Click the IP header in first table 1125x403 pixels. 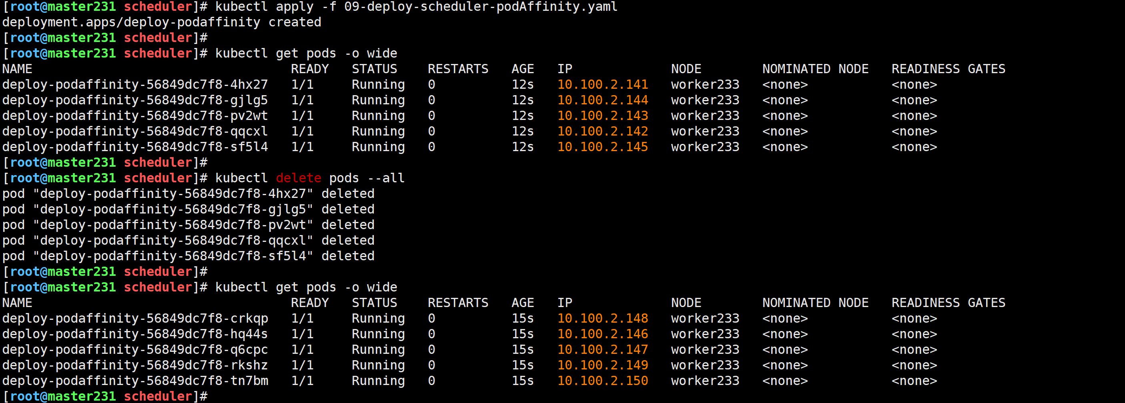565,69
